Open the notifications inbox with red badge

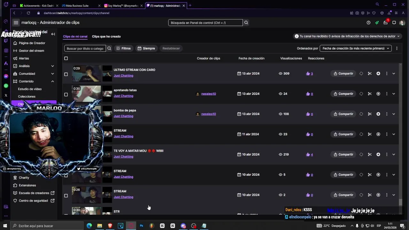coord(386,22)
